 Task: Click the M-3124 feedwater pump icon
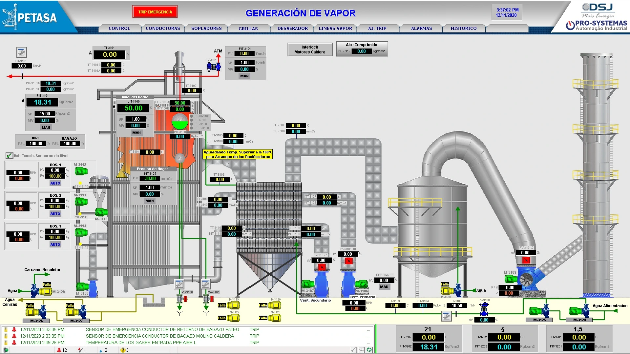[579, 311]
